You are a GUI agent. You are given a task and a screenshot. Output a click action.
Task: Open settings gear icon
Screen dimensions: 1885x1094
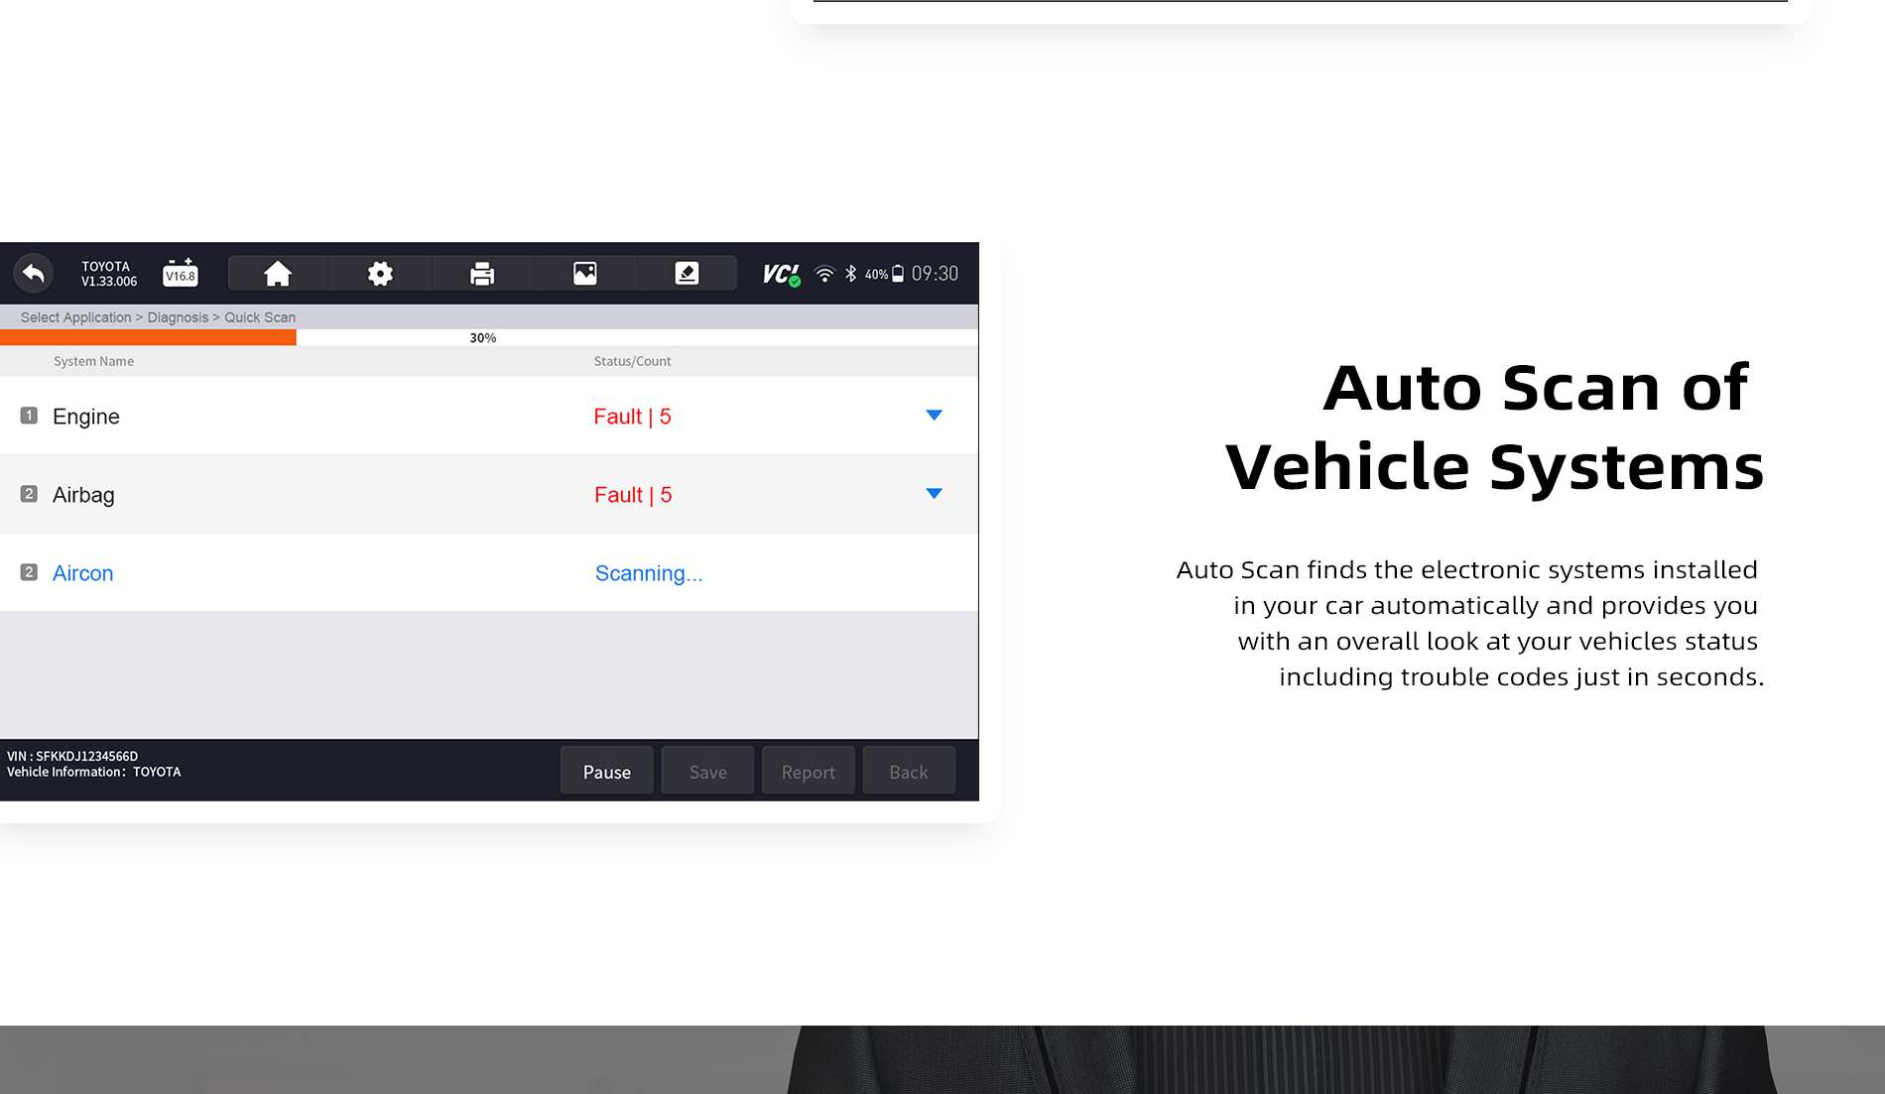(x=380, y=274)
